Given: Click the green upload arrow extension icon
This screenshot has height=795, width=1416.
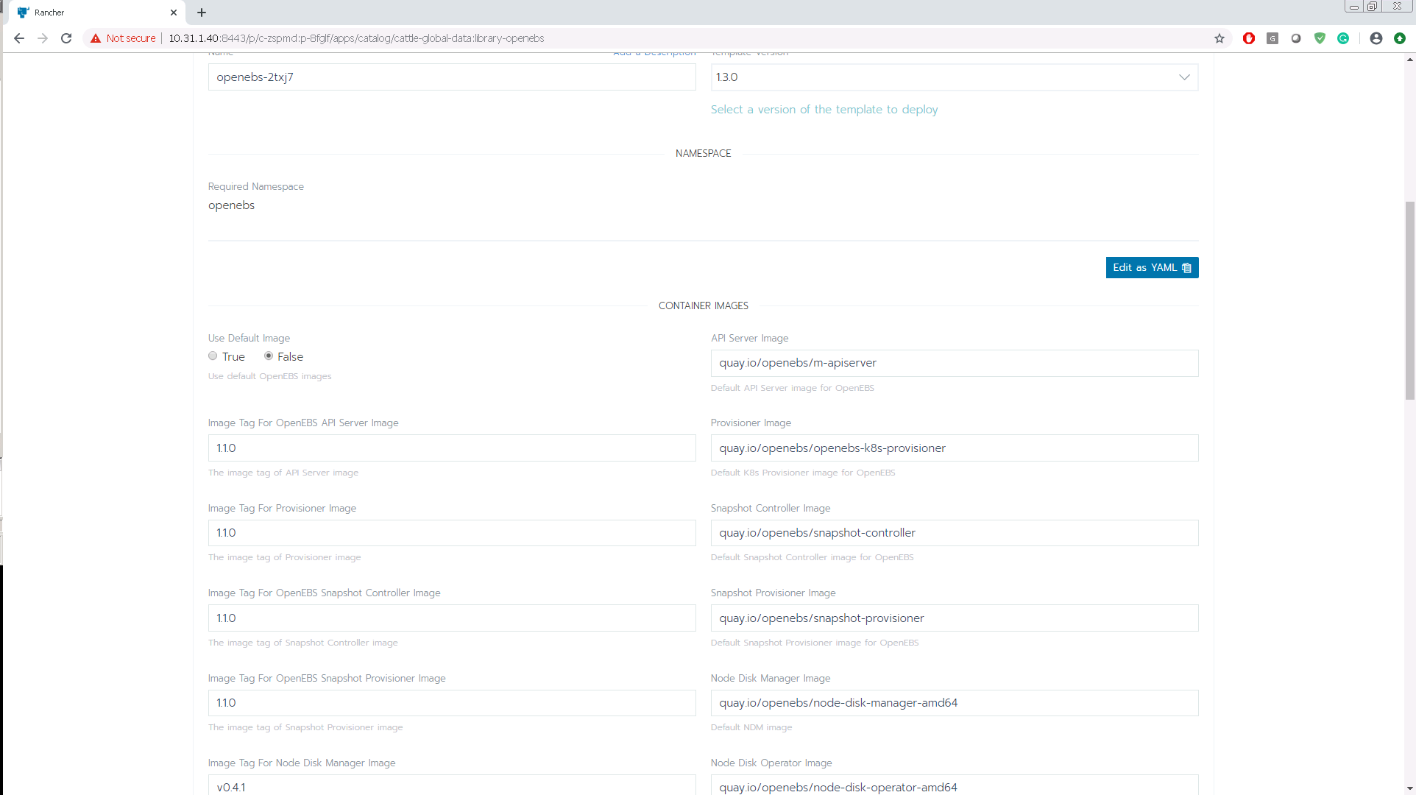Looking at the screenshot, I should pos(1399,38).
